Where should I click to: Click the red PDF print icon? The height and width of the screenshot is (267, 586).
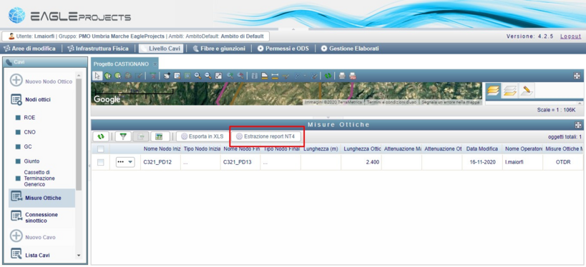(353, 76)
